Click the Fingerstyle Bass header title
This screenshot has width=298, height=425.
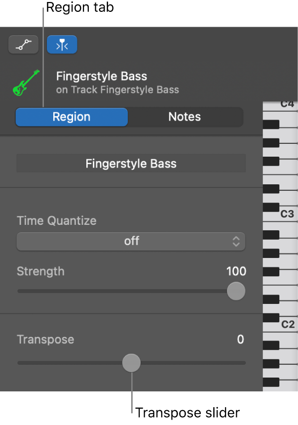101,76
